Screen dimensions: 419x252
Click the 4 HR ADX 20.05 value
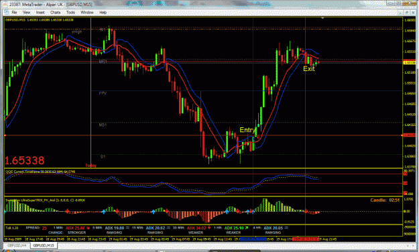click(x=273, y=228)
